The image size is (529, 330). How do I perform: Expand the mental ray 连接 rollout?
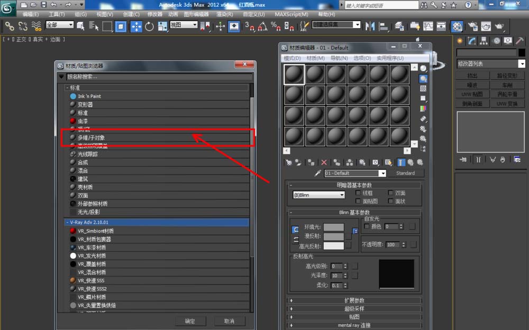coord(354,325)
